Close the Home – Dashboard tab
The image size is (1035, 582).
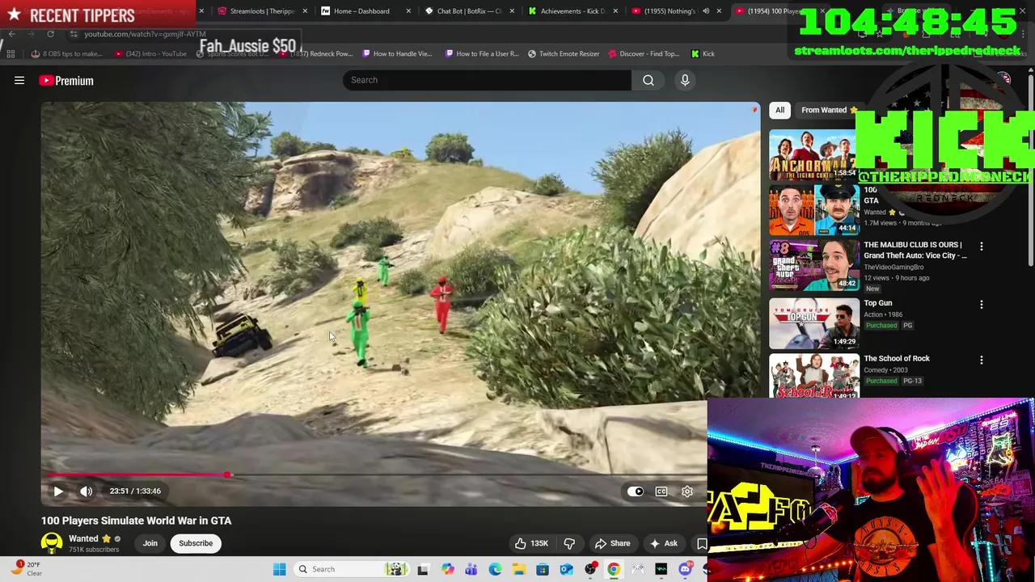(408, 11)
